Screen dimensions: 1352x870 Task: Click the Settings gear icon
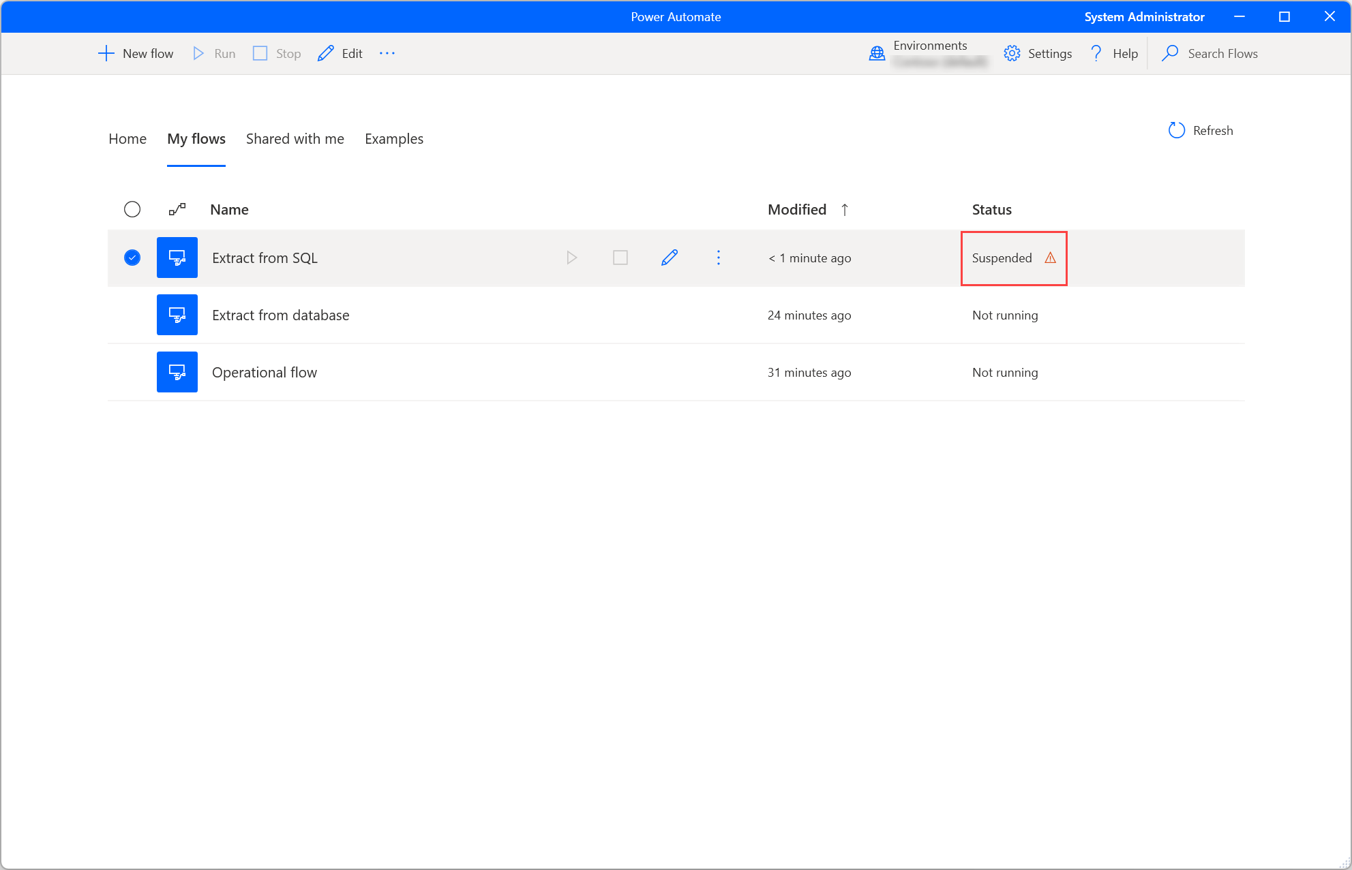tap(1013, 53)
